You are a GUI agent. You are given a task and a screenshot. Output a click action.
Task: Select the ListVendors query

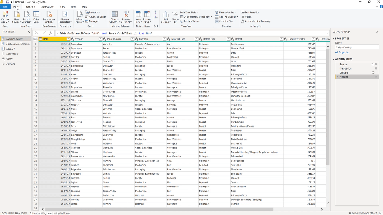click(12, 54)
